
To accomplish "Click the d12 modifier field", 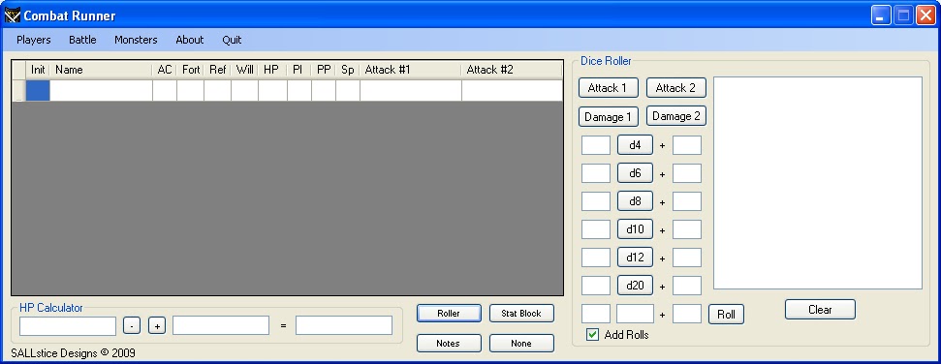I will pos(687,258).
